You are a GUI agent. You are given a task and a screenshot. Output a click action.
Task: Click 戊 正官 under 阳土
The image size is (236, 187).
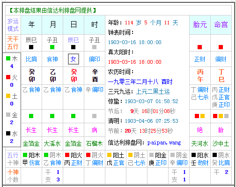[x=116, y=163]
